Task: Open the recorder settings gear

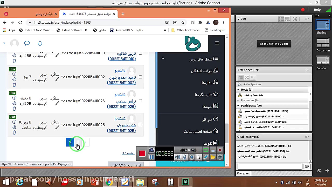Action: [x=220, y=157]
